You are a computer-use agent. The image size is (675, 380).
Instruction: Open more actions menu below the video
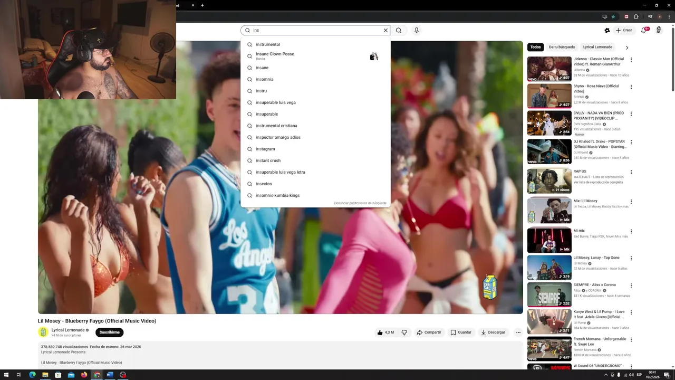click(518, 332)
